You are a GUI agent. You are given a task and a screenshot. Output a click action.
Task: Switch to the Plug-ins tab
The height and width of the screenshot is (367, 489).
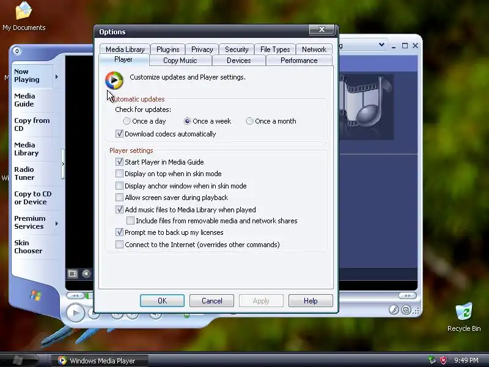[167, 50]
